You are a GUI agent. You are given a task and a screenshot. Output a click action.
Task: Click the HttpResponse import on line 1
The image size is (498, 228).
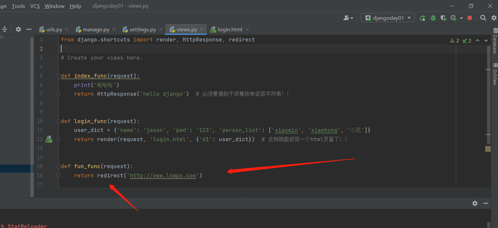pyautogui.click(x=202, y=40)
